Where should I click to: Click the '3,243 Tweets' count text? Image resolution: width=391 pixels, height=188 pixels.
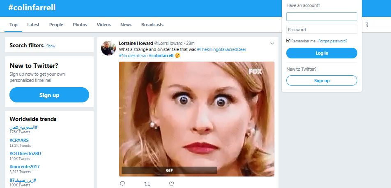pyautogui.click(x=20, y=172)
